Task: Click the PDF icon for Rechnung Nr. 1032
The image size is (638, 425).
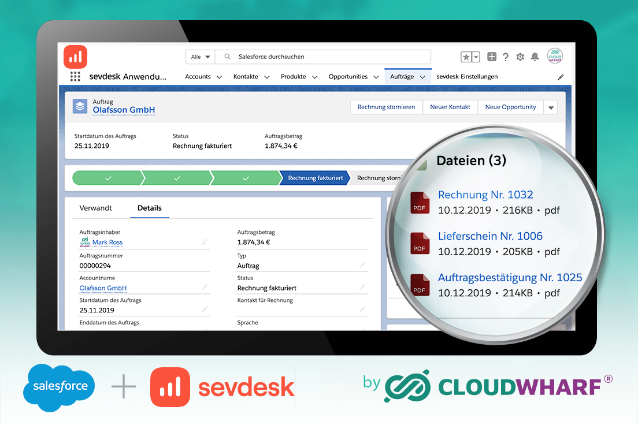Action: (420, 203)
